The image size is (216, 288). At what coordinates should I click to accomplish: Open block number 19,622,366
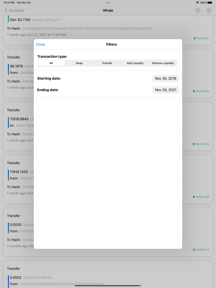(201, 197)
